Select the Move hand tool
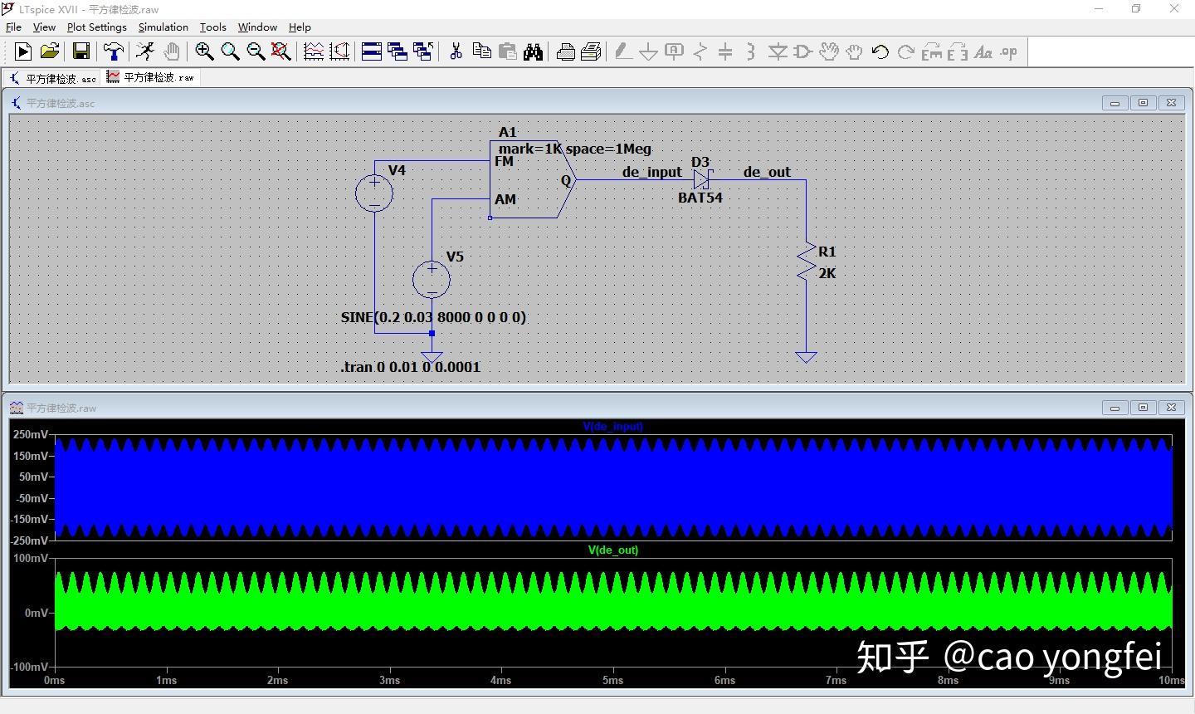Viewport: 1195px width, 714px height. [828, 51]
